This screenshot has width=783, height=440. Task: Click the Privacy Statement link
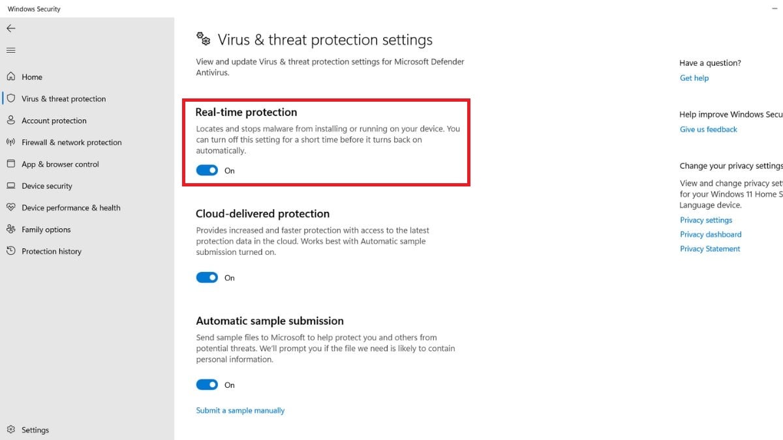[x=710, y=249]
